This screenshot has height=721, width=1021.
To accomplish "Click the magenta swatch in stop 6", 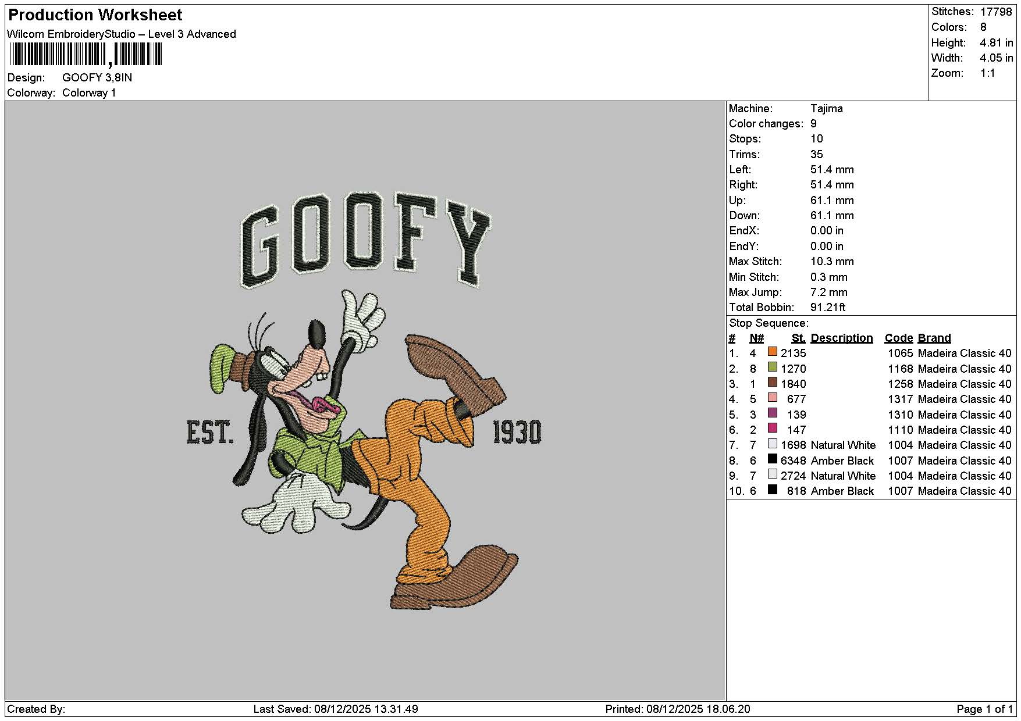I will pyautogui.click(x=773, y=428).
